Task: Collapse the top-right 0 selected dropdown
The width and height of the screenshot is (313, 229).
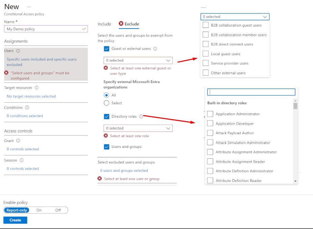Action: [x=235, y=17]
